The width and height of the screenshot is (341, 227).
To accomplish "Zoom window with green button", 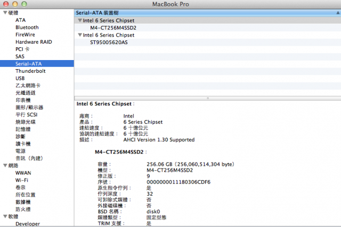I will [x=24, y=4].
